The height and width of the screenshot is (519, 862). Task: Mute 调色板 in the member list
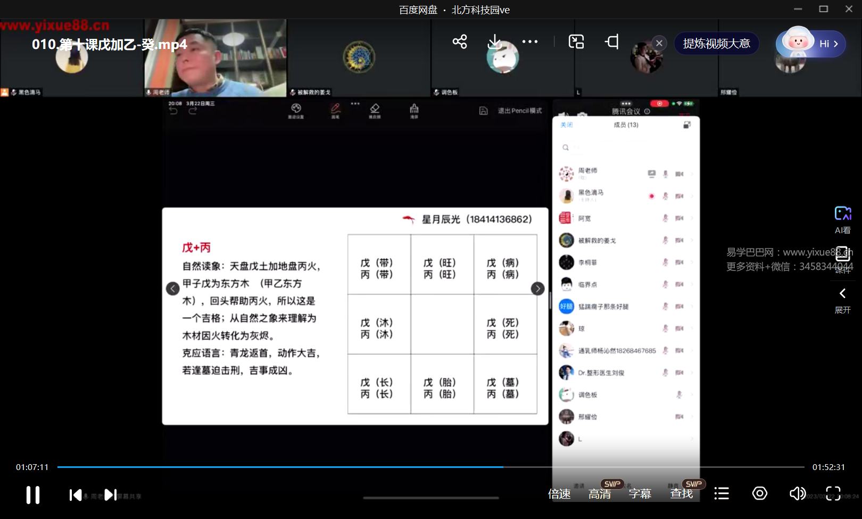click(679, 394)
